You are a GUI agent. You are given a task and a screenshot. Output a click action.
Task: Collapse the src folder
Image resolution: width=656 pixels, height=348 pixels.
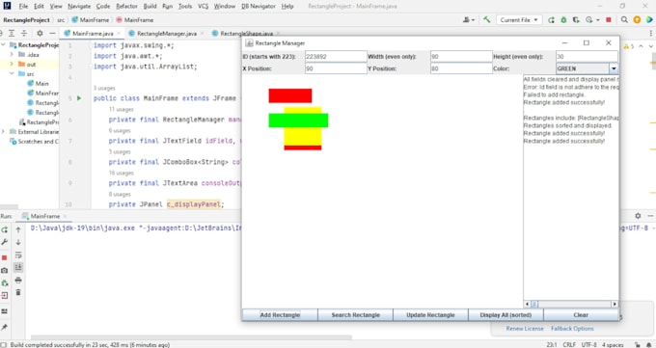[12, 74]
